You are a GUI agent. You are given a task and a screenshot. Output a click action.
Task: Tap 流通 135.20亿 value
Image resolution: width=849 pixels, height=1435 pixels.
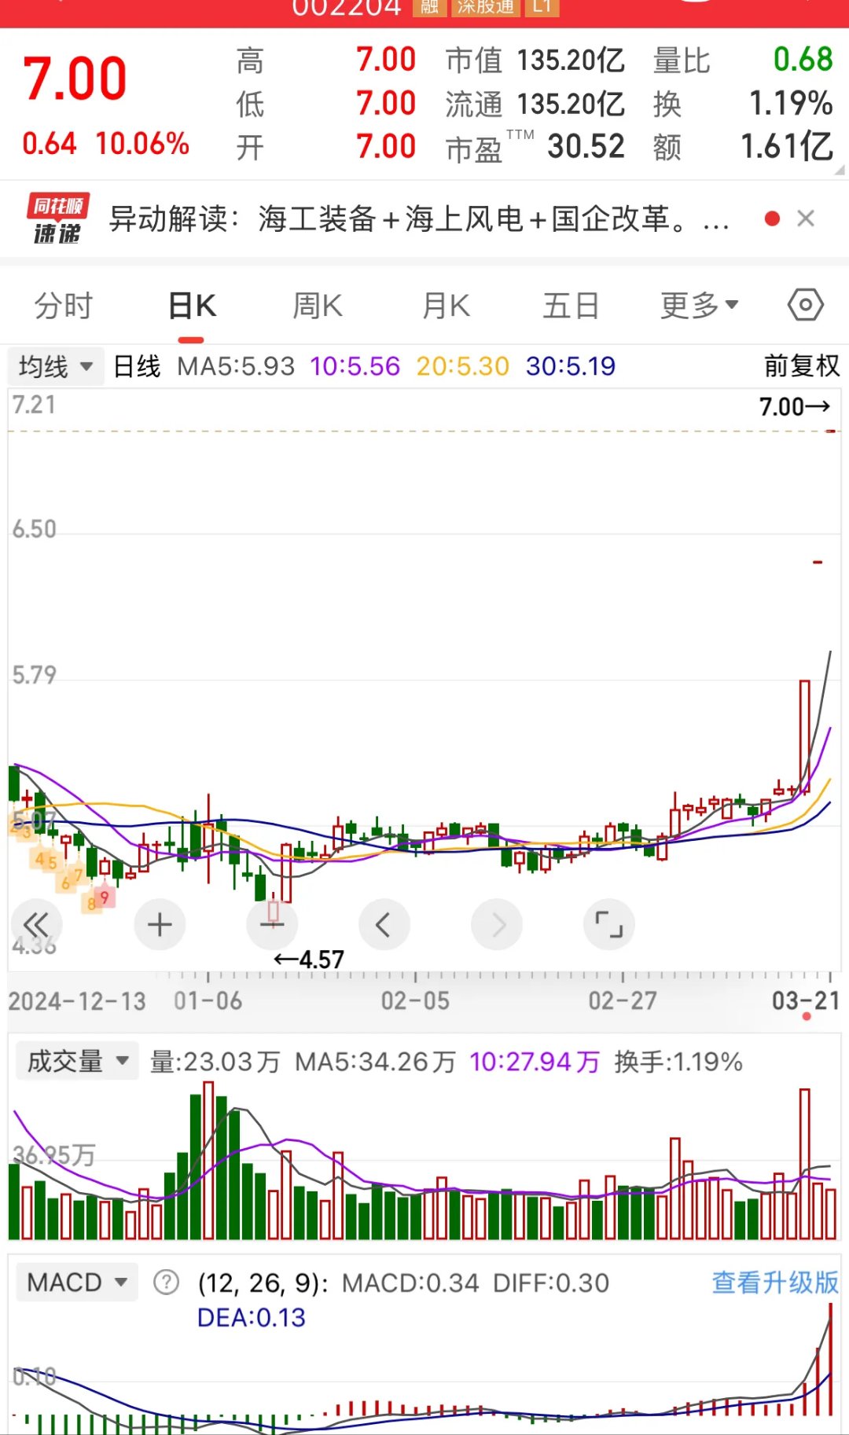571,104
